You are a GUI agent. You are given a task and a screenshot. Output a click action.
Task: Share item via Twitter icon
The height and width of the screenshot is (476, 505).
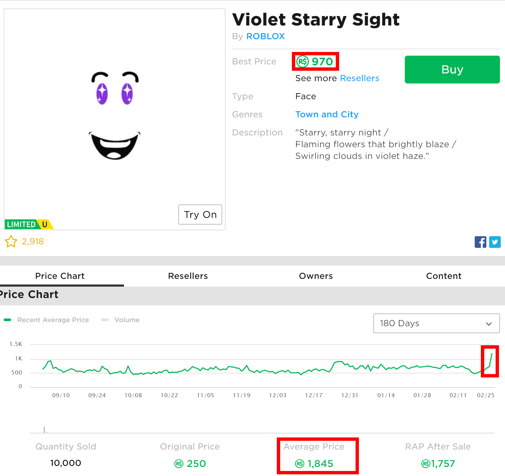point(495,242)
